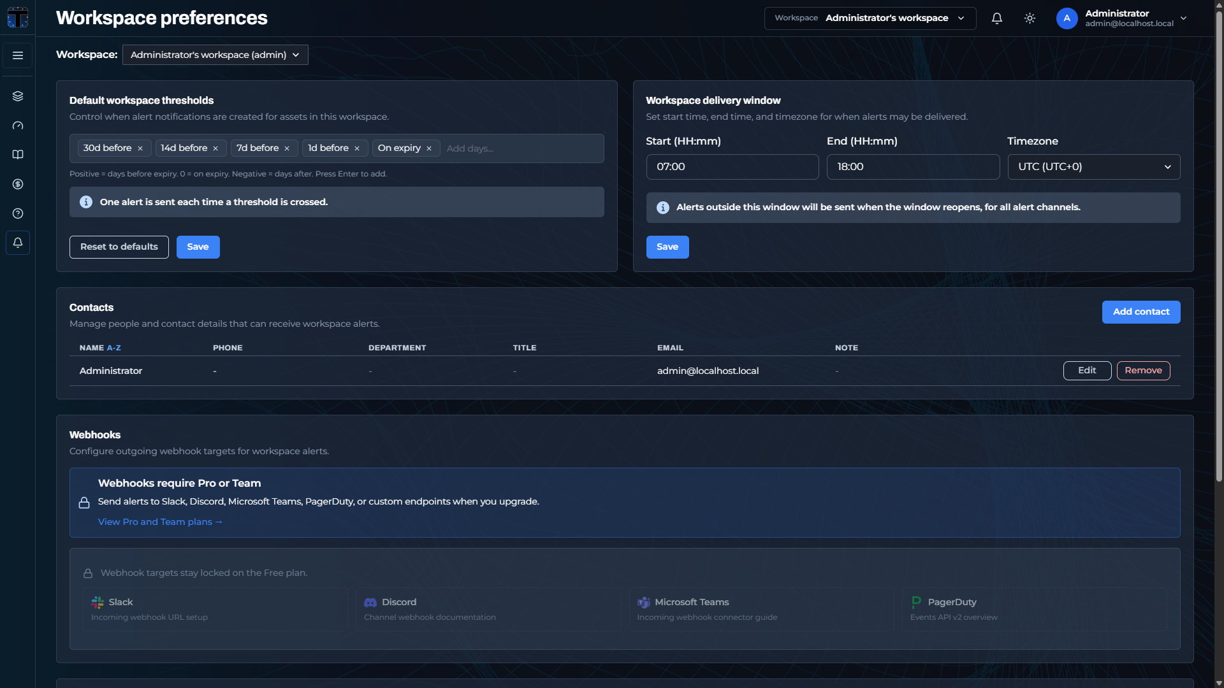
Task: Open View Pro and Team plans link
Action: click(160, 522)
